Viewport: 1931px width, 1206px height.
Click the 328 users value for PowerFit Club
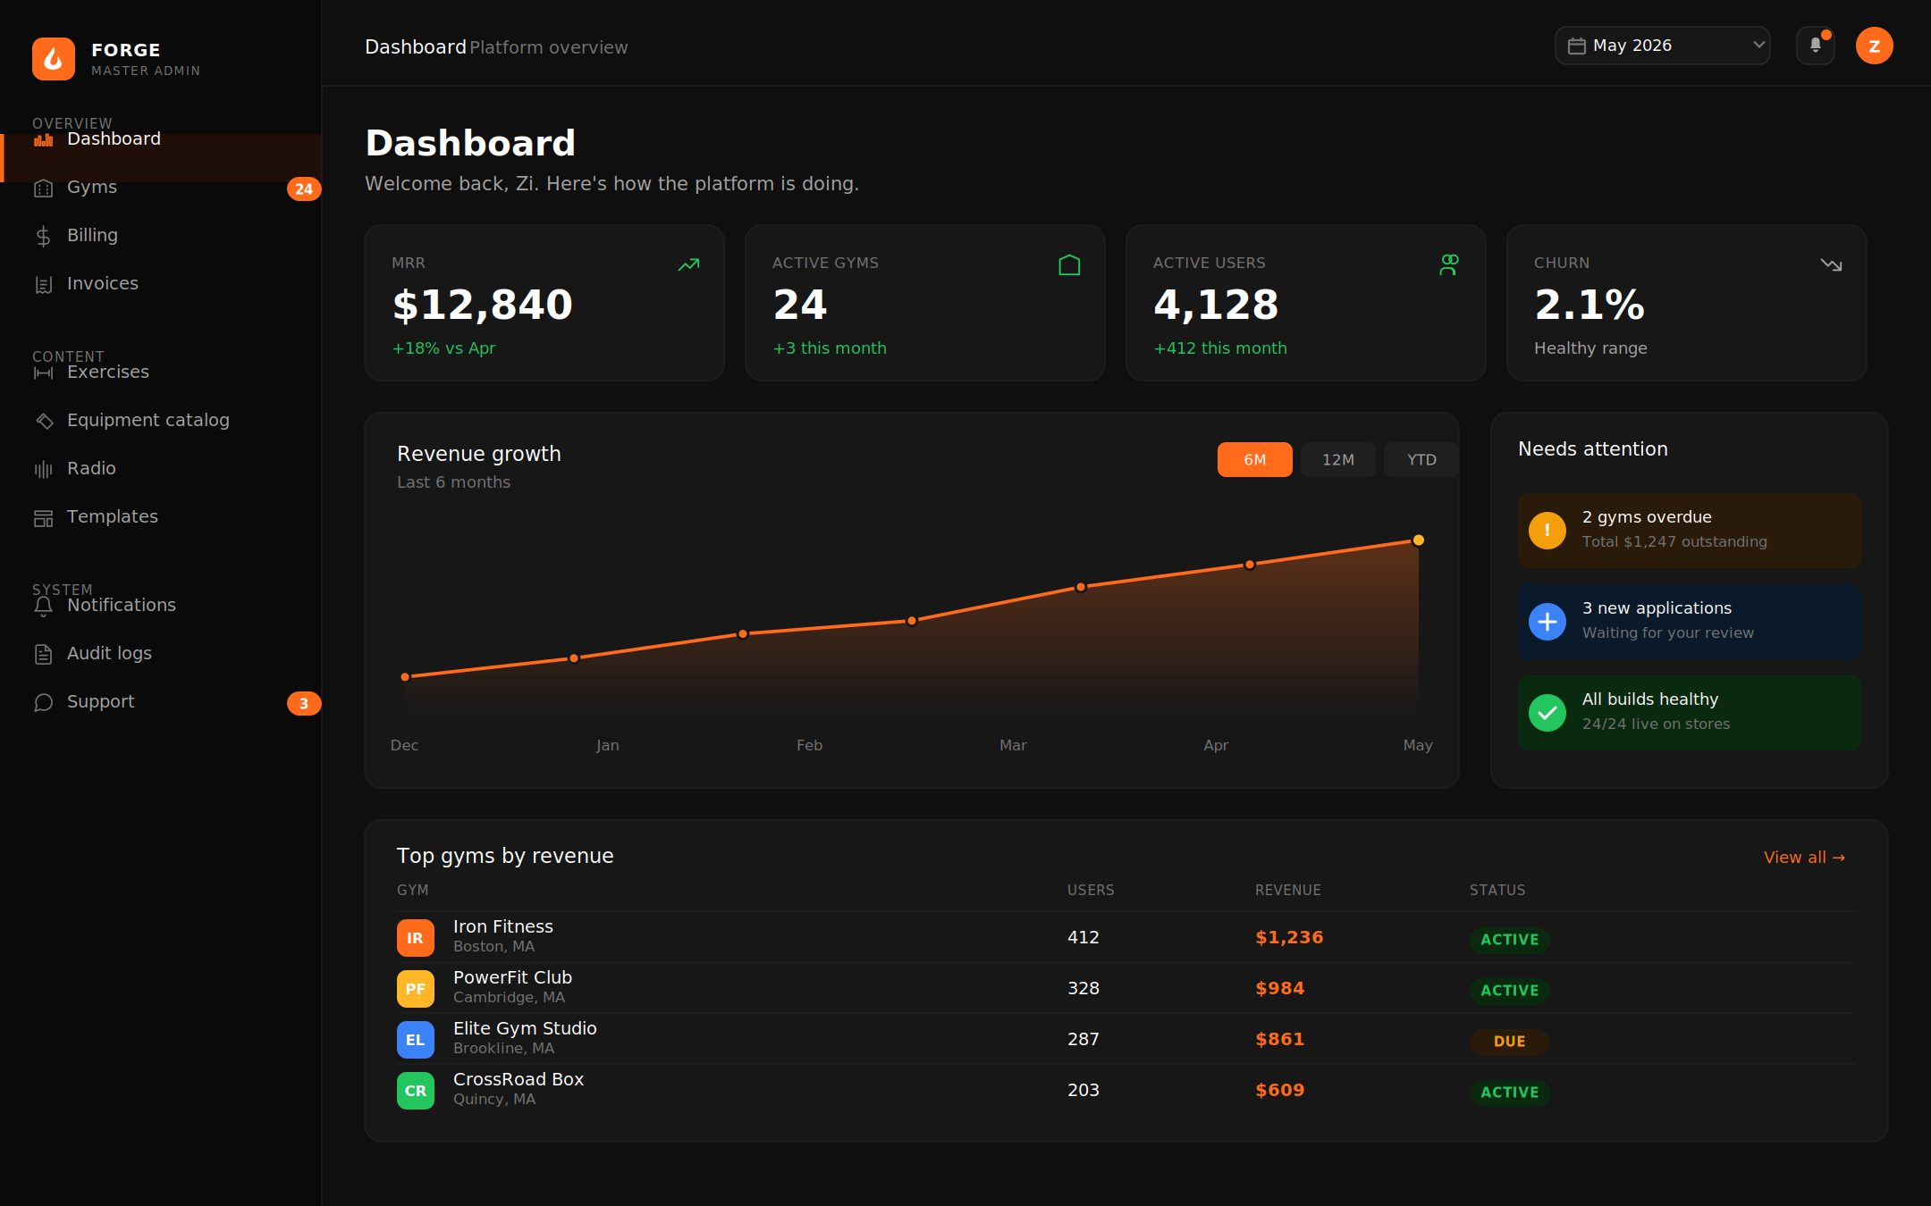[1084, 989]
